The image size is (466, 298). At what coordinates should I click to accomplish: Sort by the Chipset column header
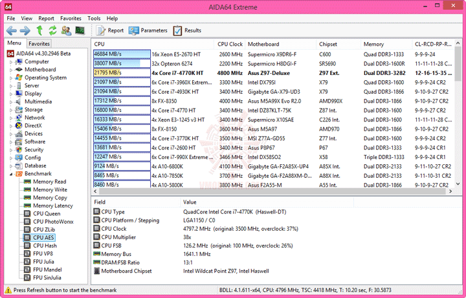click(338, 44)
